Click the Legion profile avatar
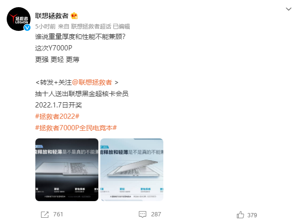 coord(19,19)
